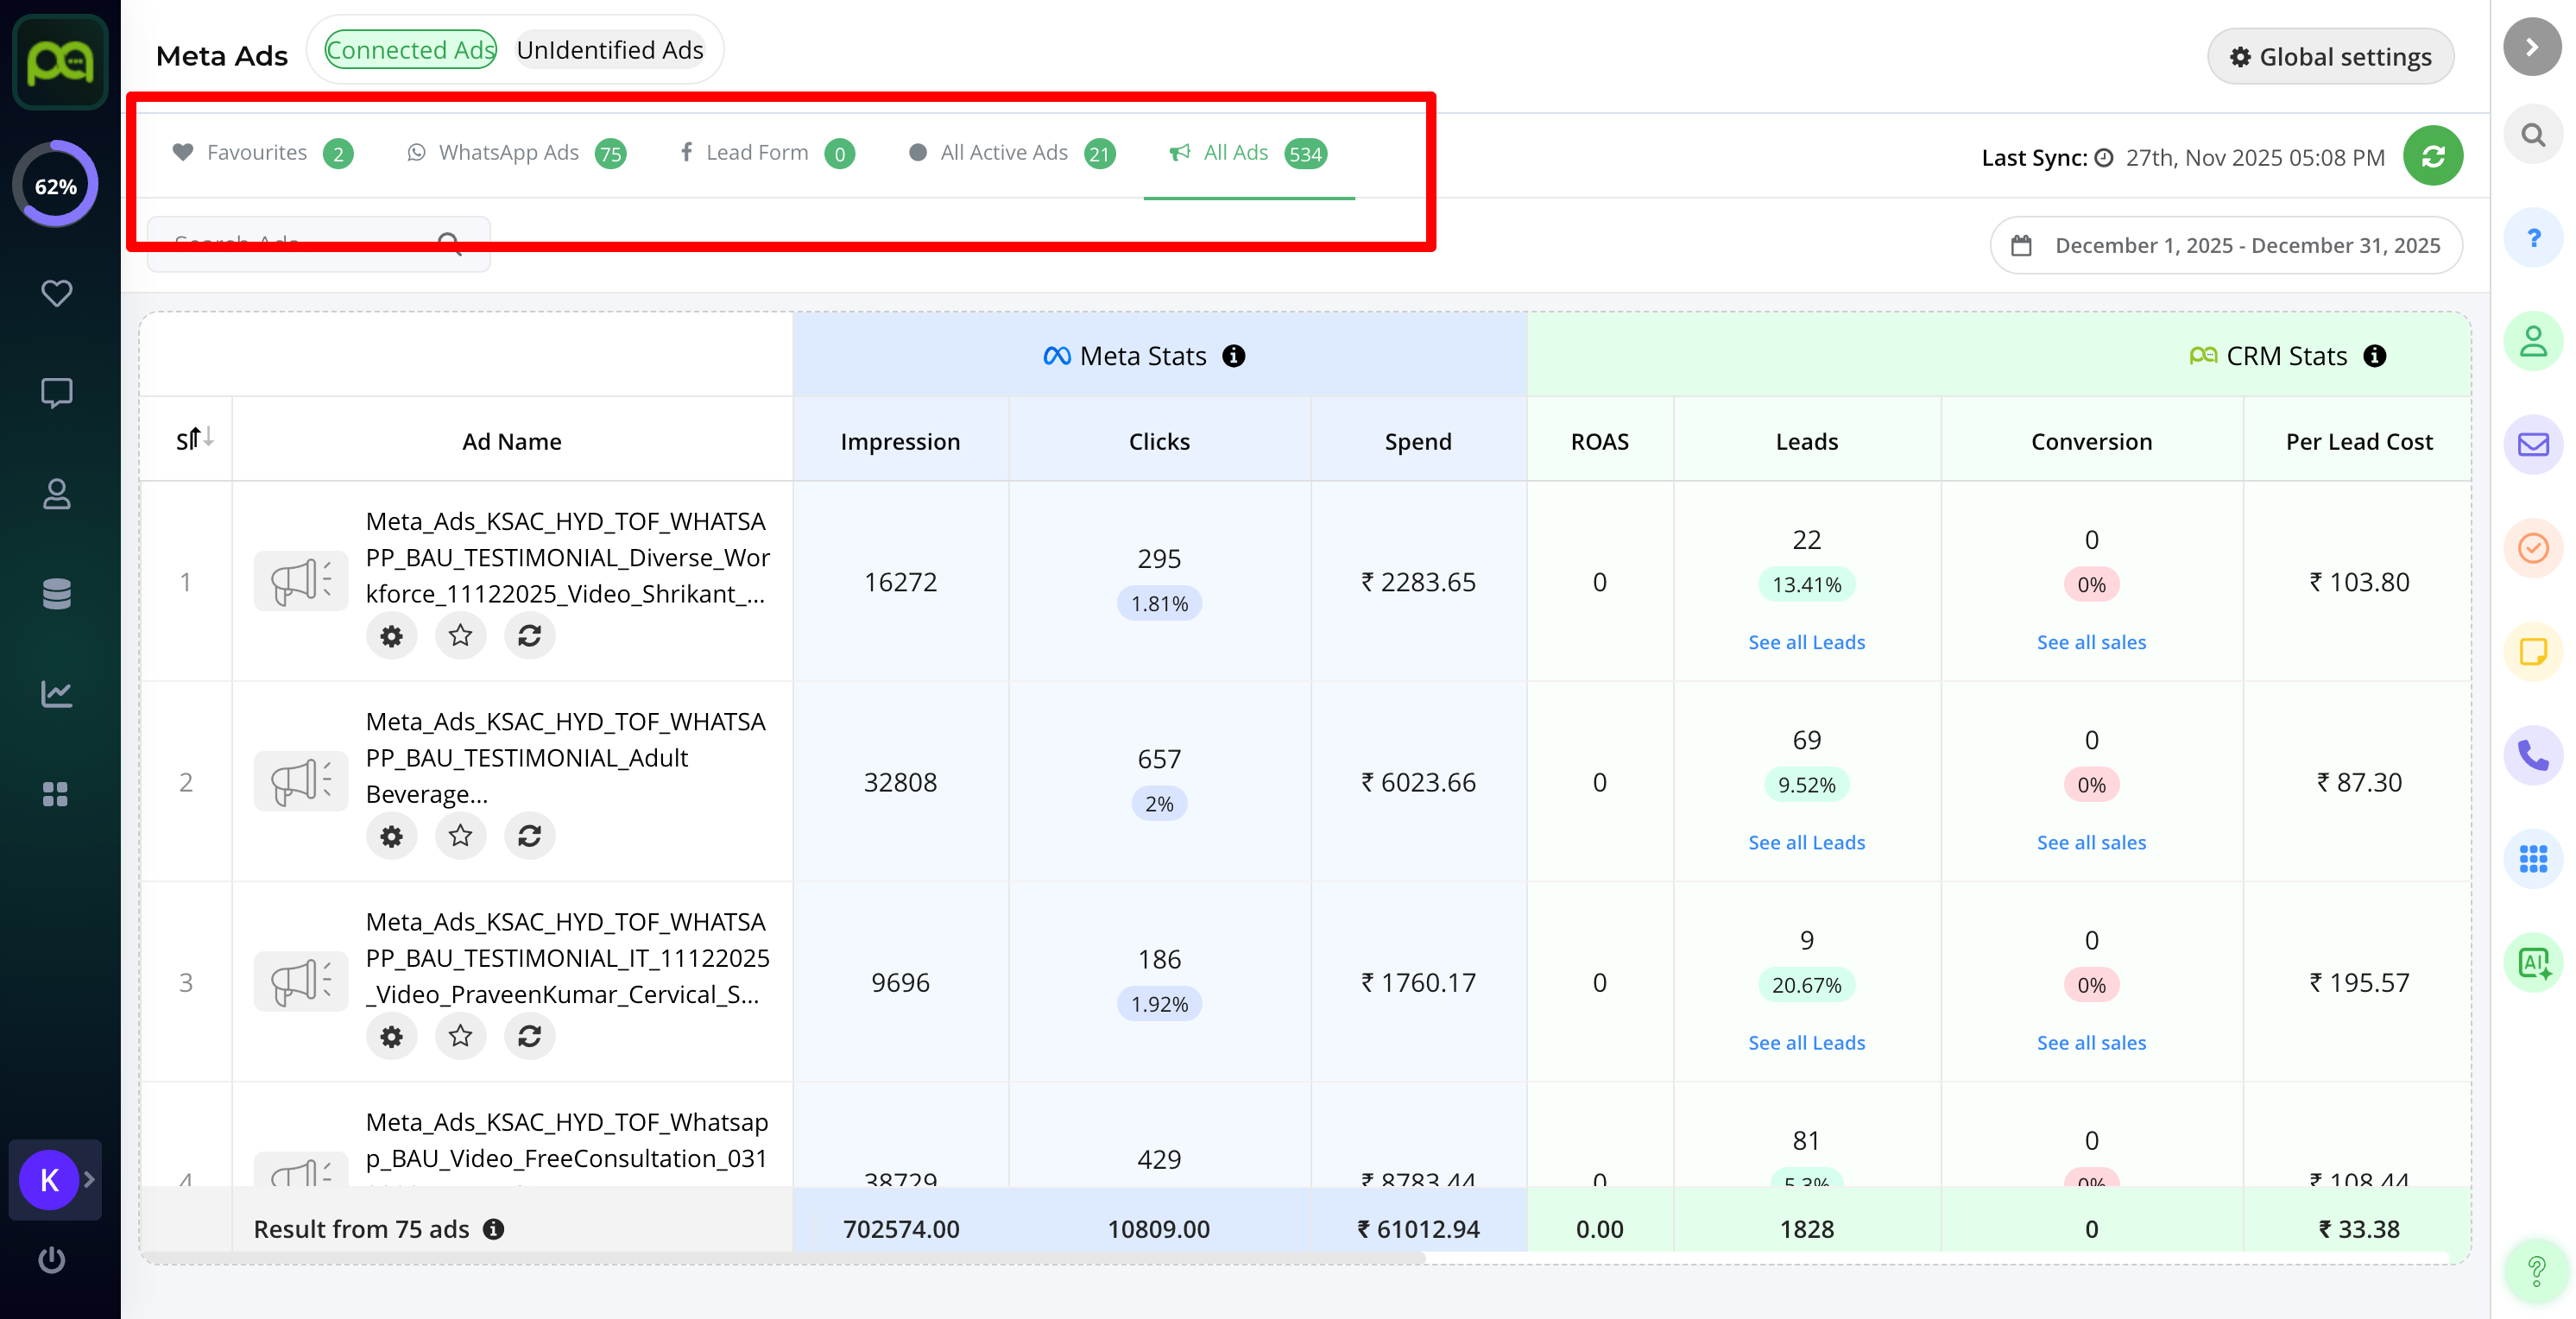2576x1319 pixels.
Task: Open Global settings
Action: coord(2330,57)
